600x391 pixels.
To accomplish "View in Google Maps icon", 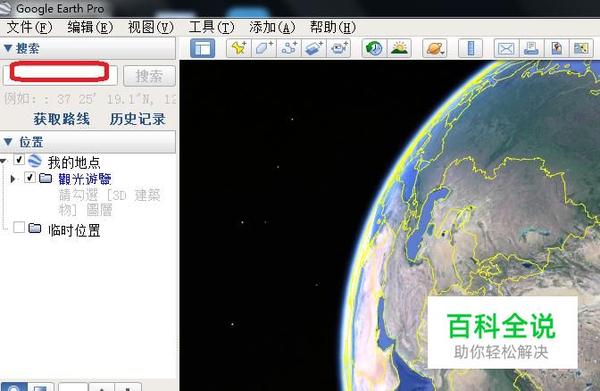I will 581,48.
